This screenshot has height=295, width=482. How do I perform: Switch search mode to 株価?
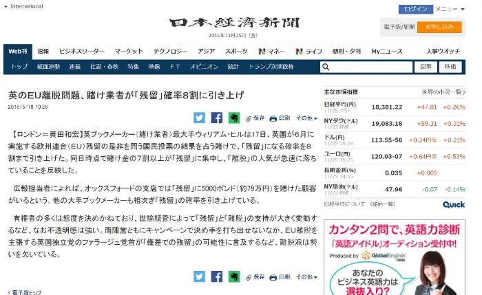point(450,67)
